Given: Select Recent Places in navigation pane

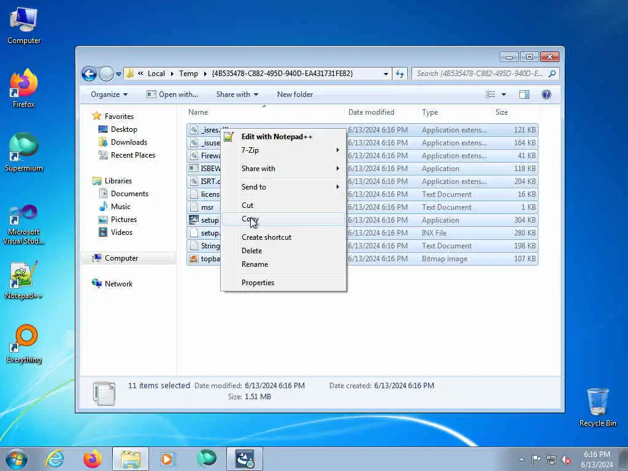Looking at the screenshot, I should (133, 155).
